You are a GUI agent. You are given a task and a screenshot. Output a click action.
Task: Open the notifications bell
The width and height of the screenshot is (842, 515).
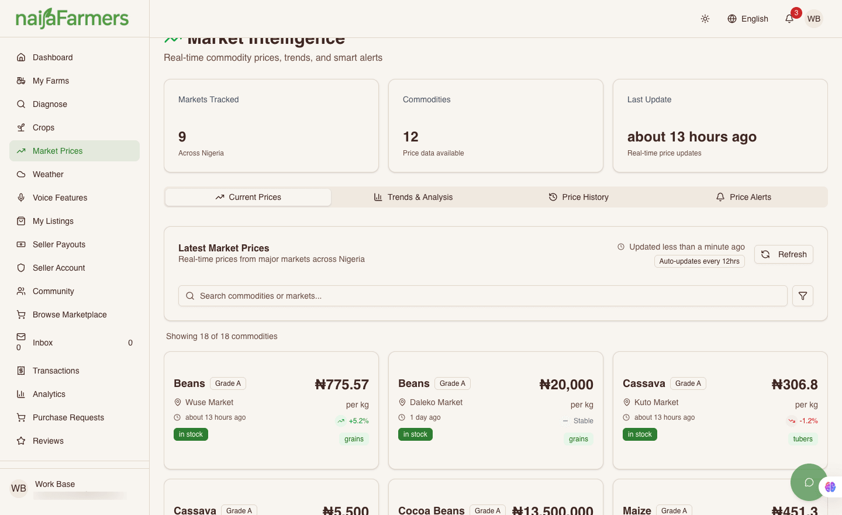(789, 19)
